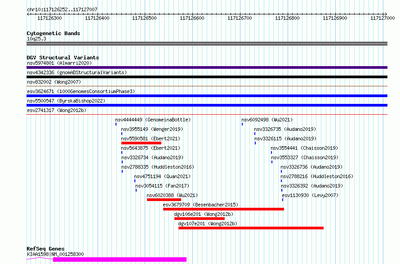The height and width of the screenshot is (264, 400).
Task: Open esv1130930 (Levy2007) variant
Action: (x=310, y=195)
